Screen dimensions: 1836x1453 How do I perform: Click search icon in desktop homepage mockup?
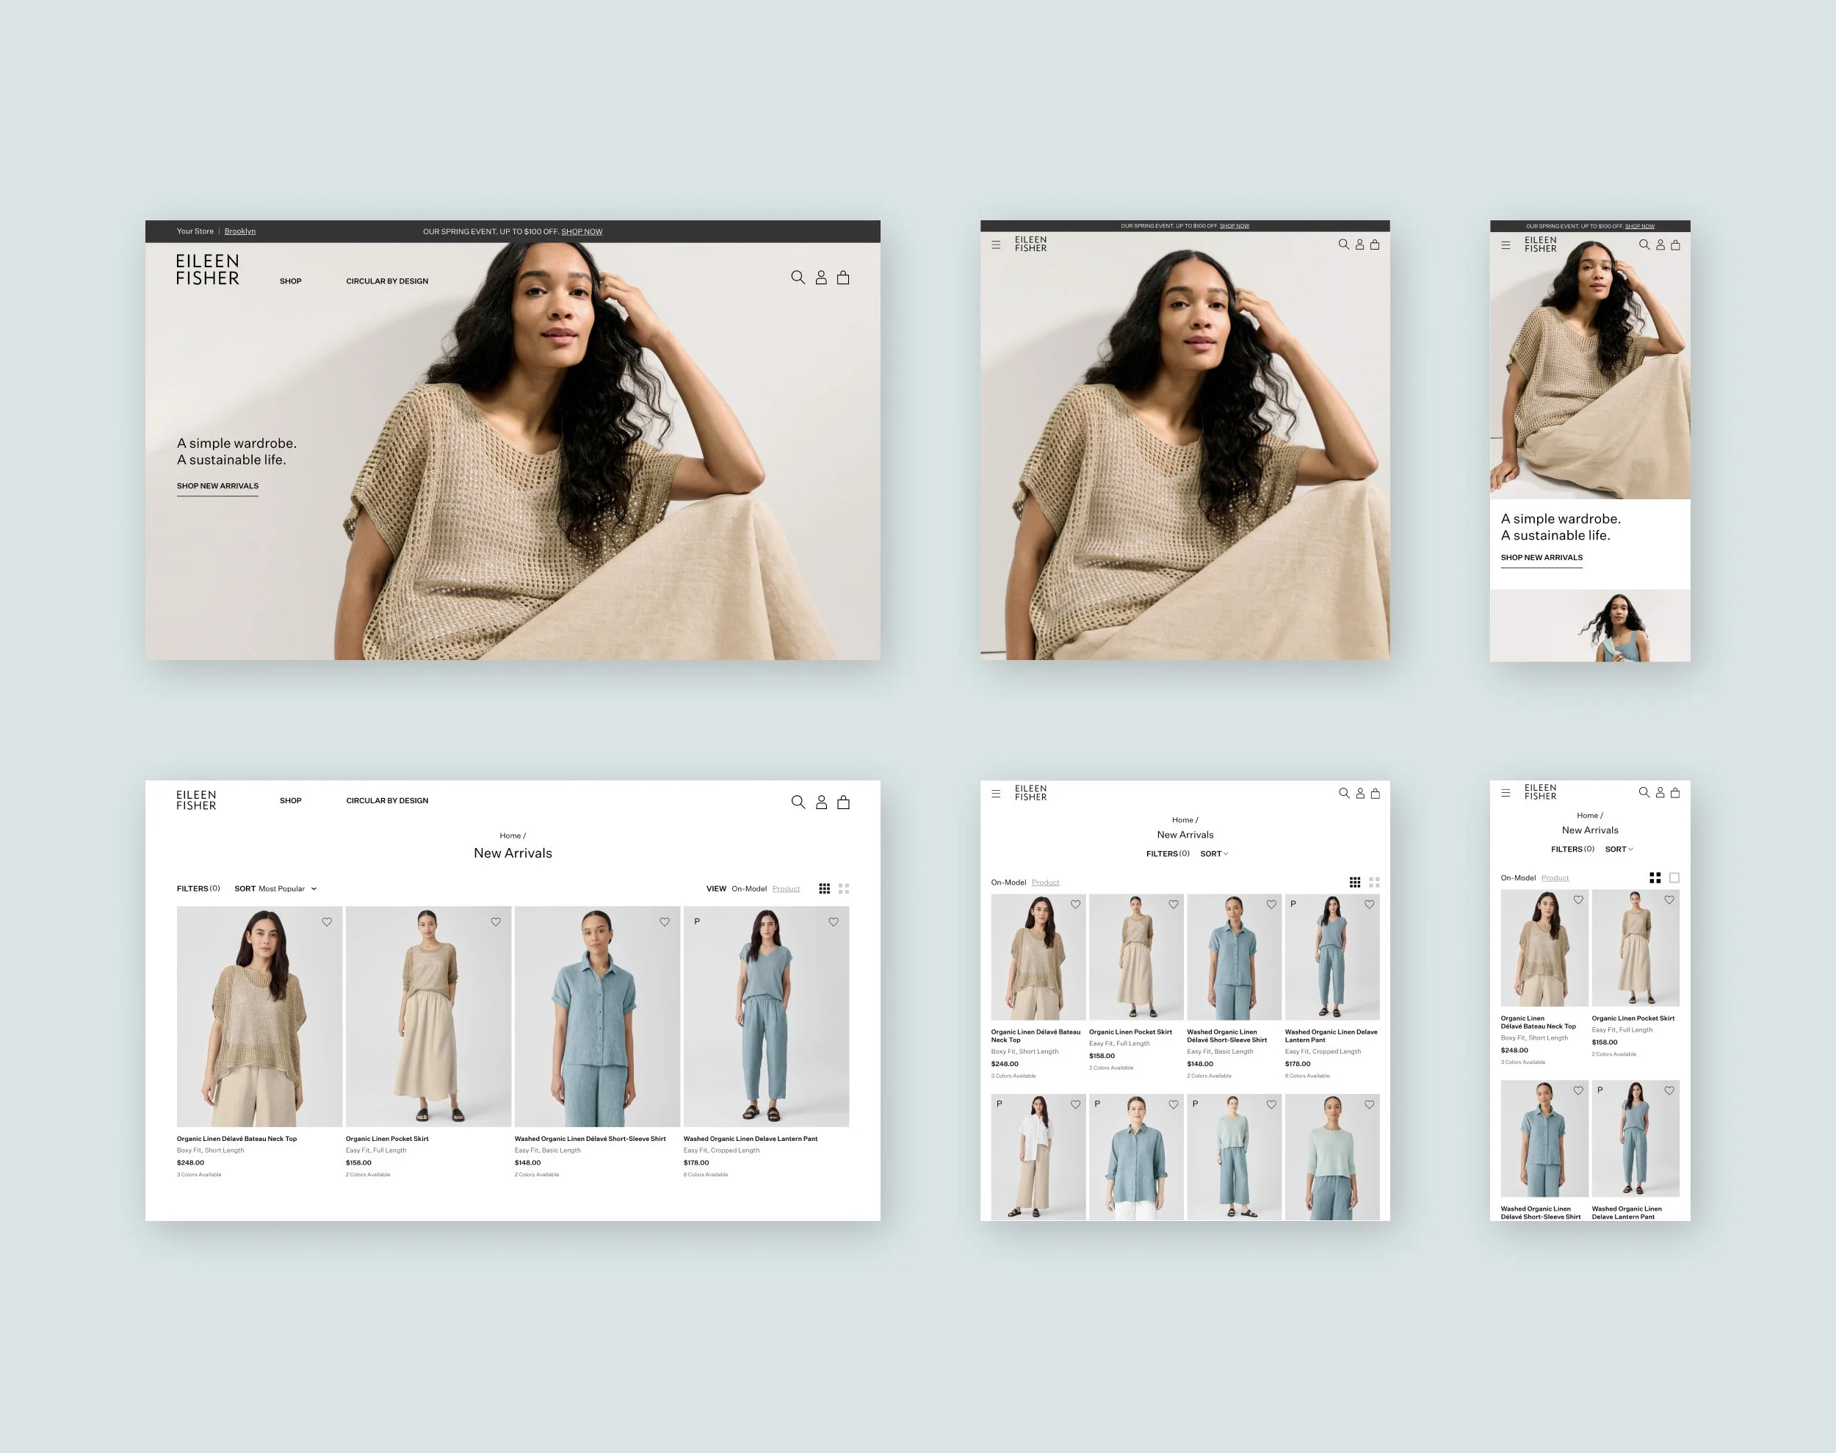point(797,278)
